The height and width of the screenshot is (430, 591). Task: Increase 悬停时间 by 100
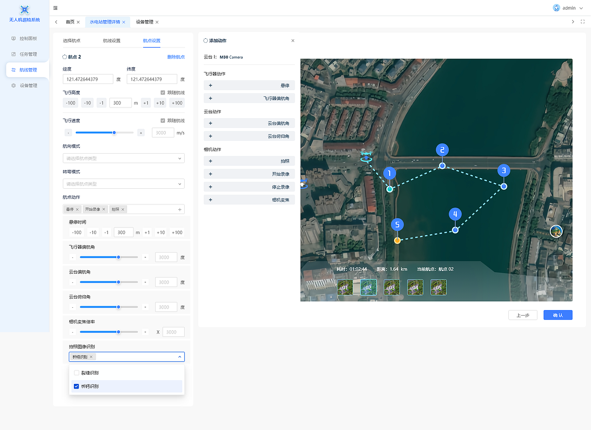pyautogui.click(x=177, y=233)
